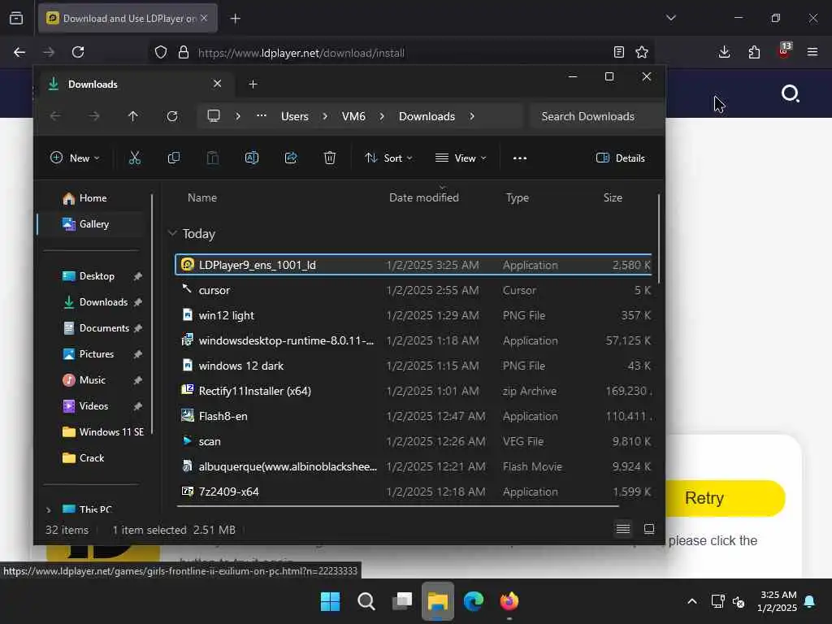Click the uBlock extension icon with badge 13
The height and width of the screenshot is (624, 832).
tap(784, 51)
